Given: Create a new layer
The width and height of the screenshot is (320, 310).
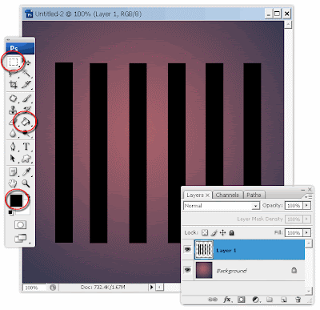Looking at the screenshot, I should click(284, 300).
